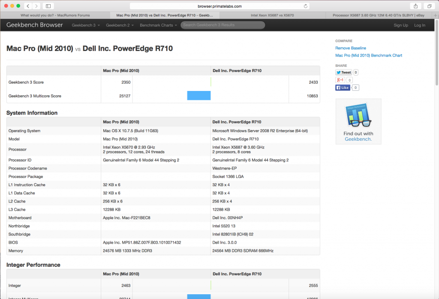Viewport: 439px width, 299px height.
Task: Select the Mac Pro vs Dell PowerEdge tab
Action: tap(165, 15)
